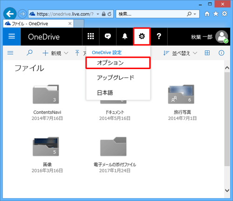Viewport: 233px width, 201px height.
Task: Open the 画像 folder thumbnail
Action: pos(46,146)
